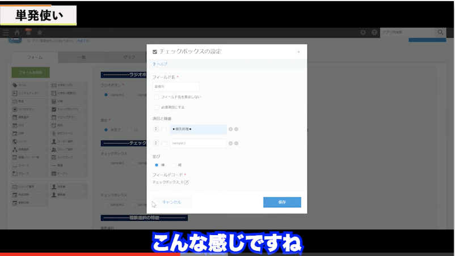The image size is (455, 256).
Task: Click the add-row plus icon beside ★優先処理★
Action: (x=231, y=130)
